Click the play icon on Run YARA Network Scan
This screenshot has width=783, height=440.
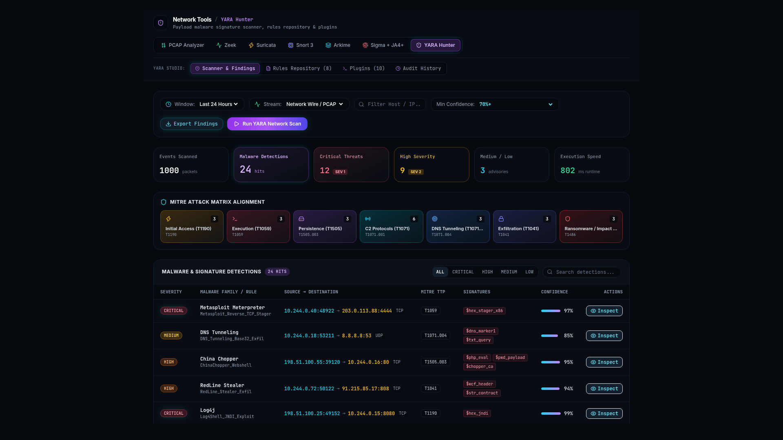pos(237,124)
